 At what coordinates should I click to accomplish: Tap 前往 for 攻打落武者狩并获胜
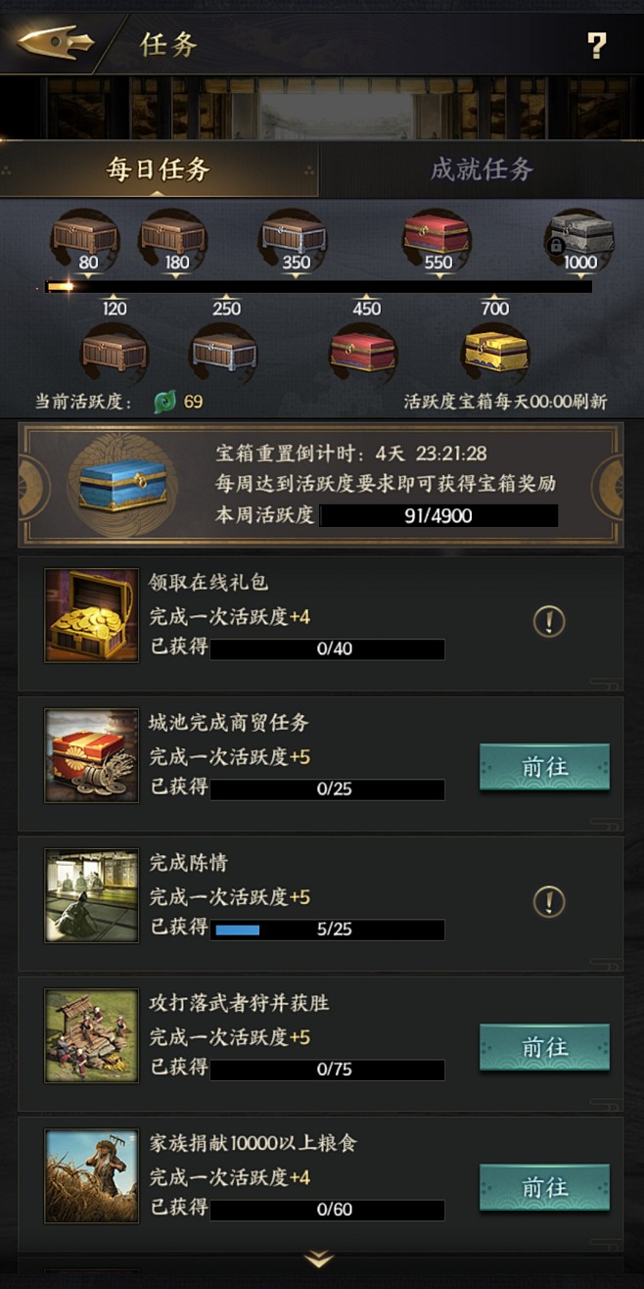tap(544, 1047)
